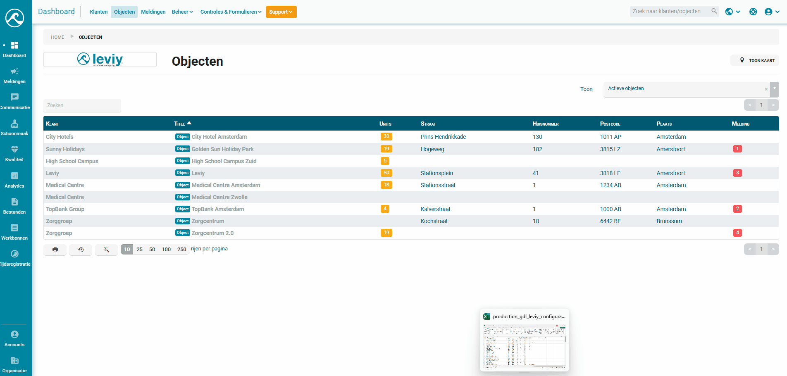Open the Actieve objecten filter selection box
Viewport: 787px width, 376px height.
[687, 89]
